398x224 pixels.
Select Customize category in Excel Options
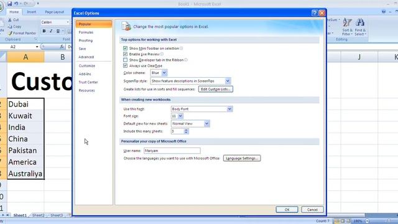[94, 66]
